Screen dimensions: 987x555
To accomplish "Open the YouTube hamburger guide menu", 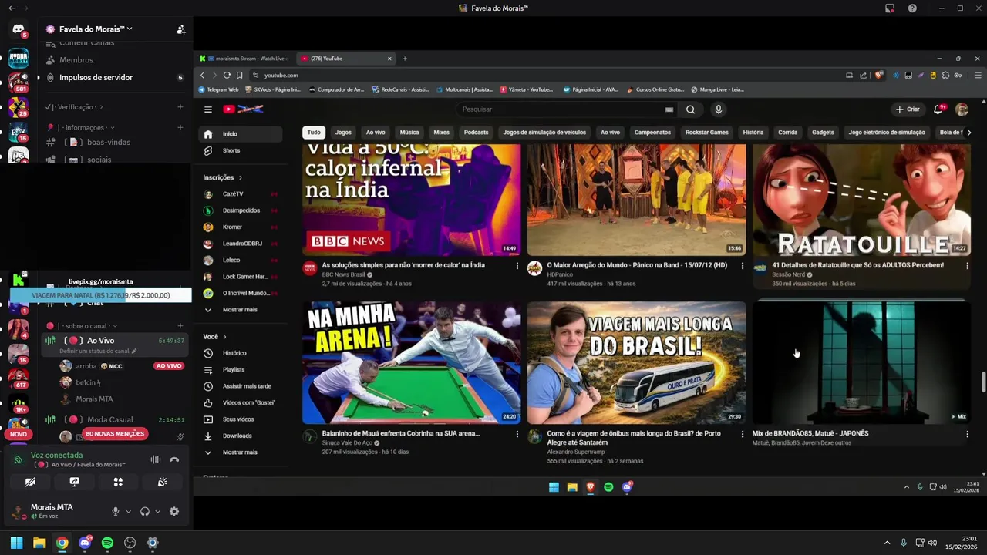I will pos(207,109).
